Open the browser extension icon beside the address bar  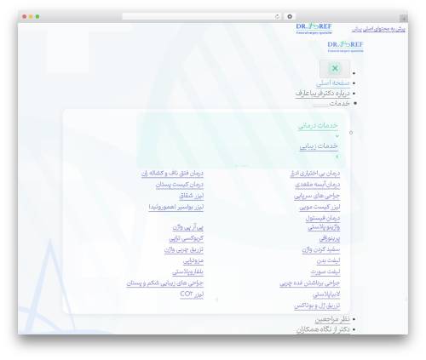click(x=290, y=16)
